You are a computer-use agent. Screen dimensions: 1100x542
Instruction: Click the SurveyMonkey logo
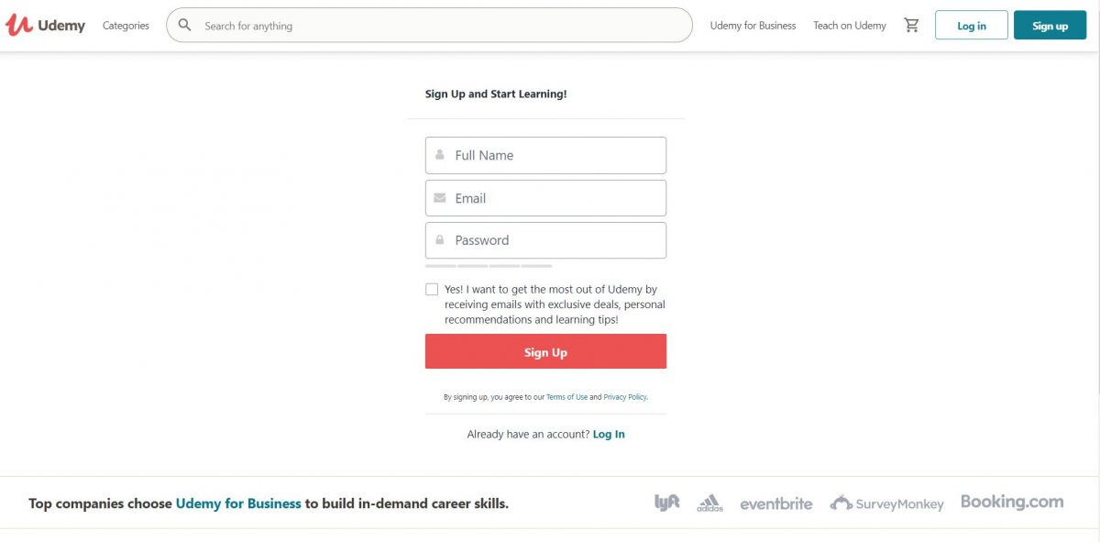tap(885, 503)
